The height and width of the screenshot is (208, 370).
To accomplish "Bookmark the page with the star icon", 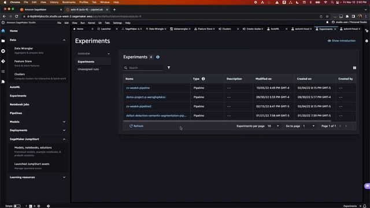I will (327, 16).
